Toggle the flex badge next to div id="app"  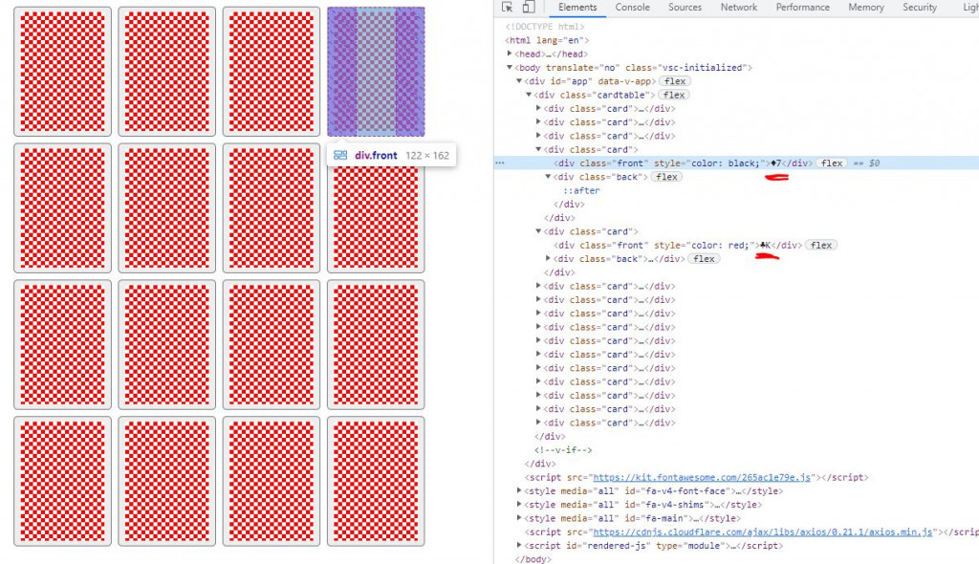pos(675,81)
